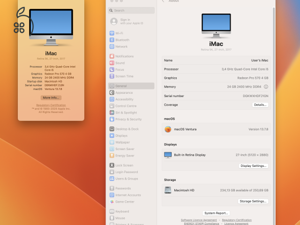Click the Memory info (i) icon

pos(266,87)
